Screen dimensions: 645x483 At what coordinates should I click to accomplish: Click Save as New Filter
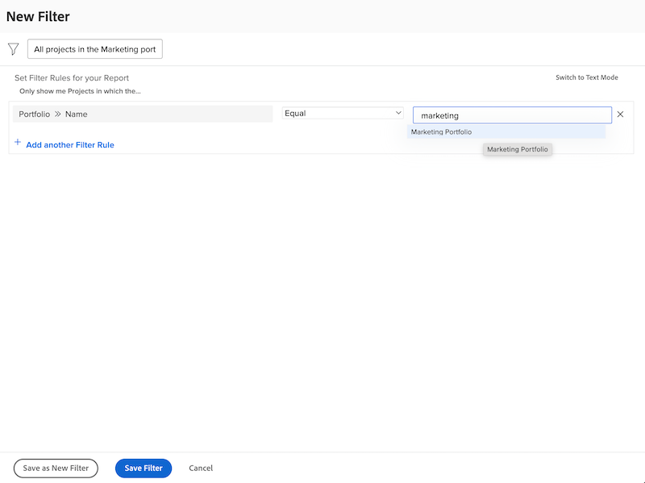(x=55, y=468)
